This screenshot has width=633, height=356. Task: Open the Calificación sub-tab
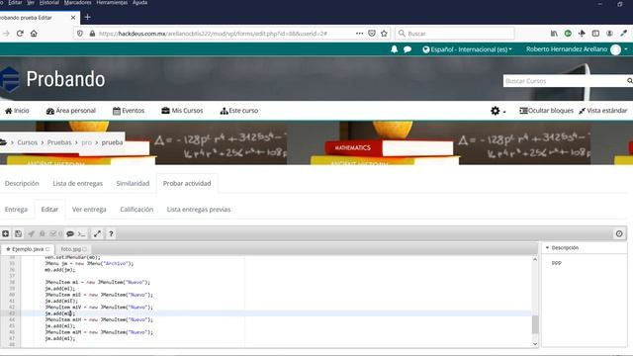click(136, 210)
